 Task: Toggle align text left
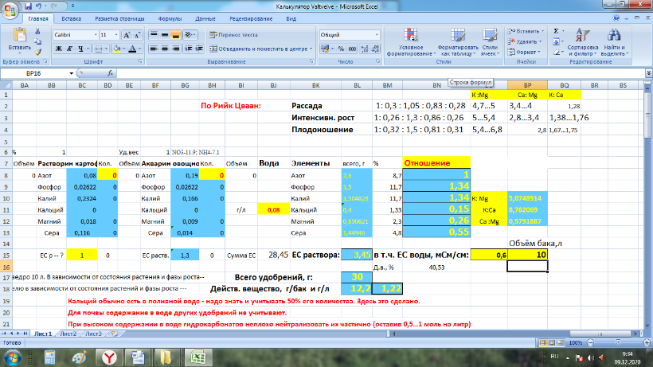click(154, 49)
